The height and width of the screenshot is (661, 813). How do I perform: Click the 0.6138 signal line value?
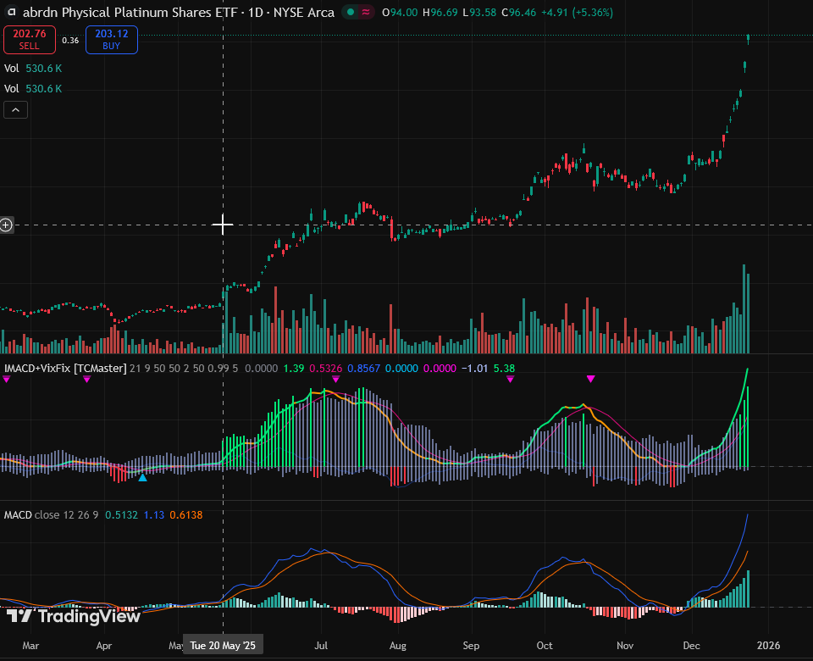(x=186, y=515)
